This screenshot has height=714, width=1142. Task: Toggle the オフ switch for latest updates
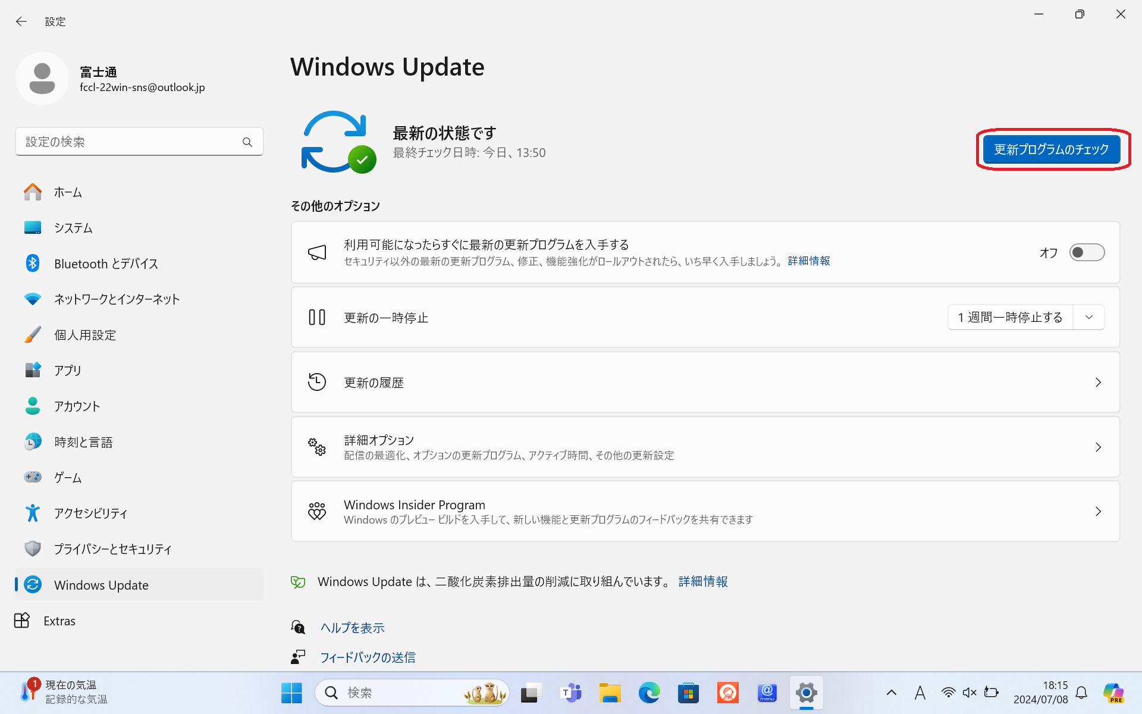pos(1086,252)
